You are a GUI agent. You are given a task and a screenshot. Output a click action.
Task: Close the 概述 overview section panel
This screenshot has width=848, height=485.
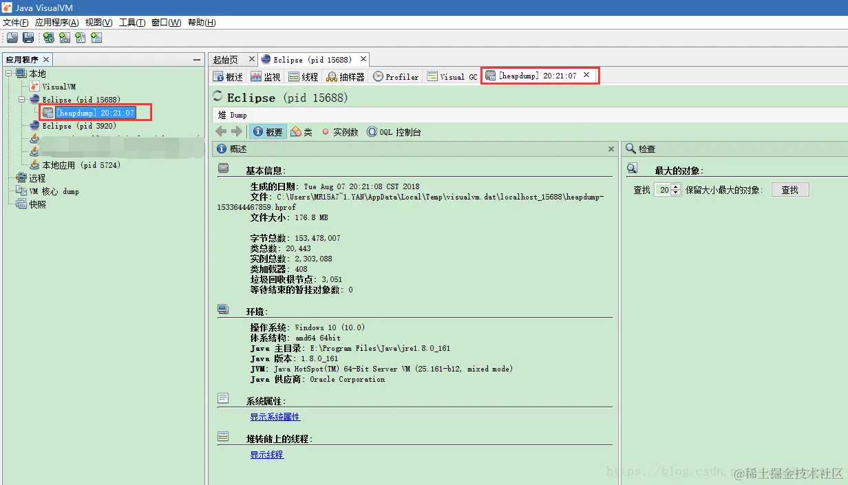point(611,149)
